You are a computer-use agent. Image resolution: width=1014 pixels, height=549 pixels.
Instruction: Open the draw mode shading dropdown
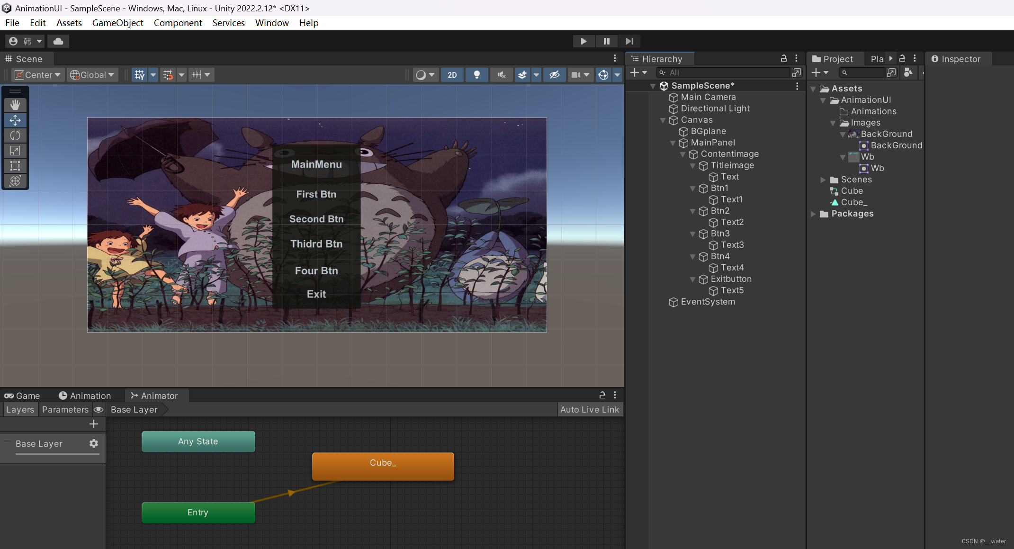[425, 75]
